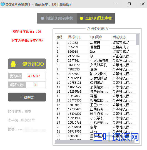Click QQ number 7952835
Image resolution: width=147 pixels, height=150 pixels.
74,69
